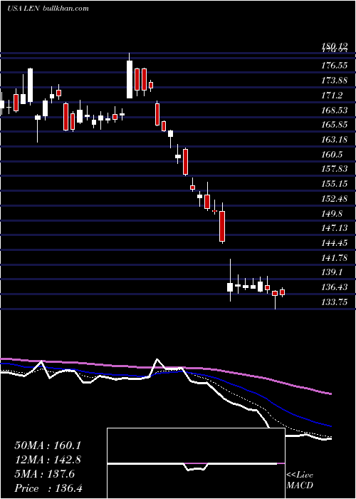Image resolution: width=356 pixels, height=499 pixels.
Task: Click the bullkhan.com label at top
Action: [66, 9]
